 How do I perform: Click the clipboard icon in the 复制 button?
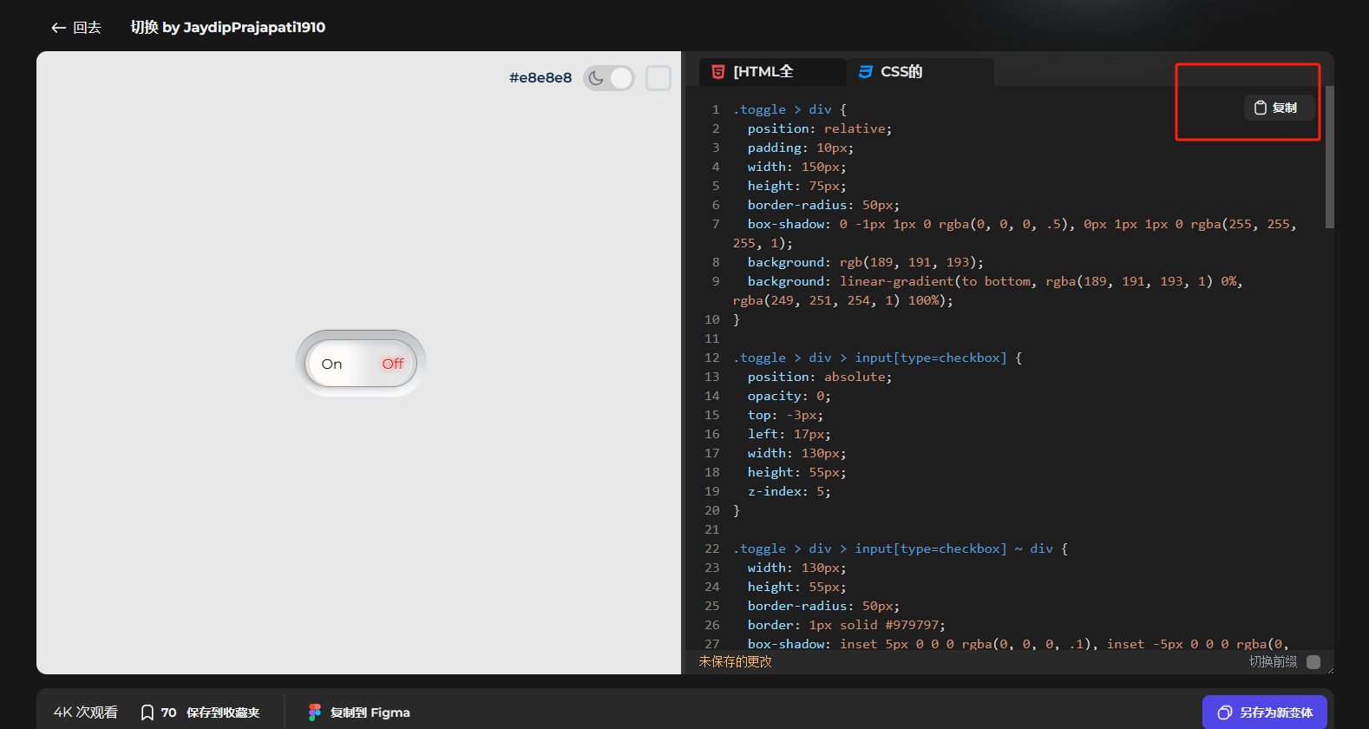(x=1260, y=108)
